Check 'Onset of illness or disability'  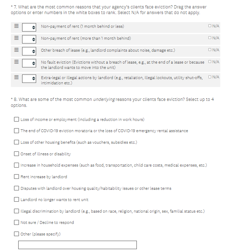(x=16, y=154)
